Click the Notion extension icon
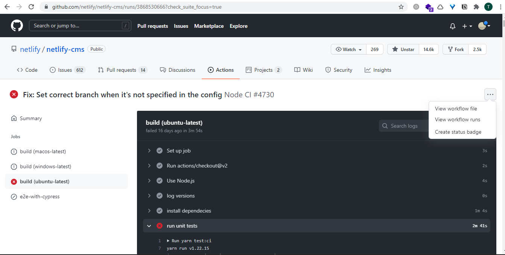The width and height of the screenshot is (505, 255). (x=465, y=7)
